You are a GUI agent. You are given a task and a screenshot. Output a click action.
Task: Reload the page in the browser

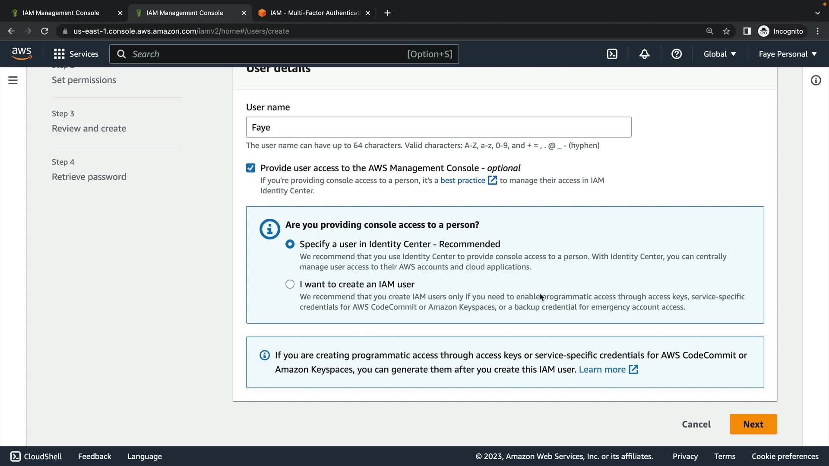coord(44,31)
